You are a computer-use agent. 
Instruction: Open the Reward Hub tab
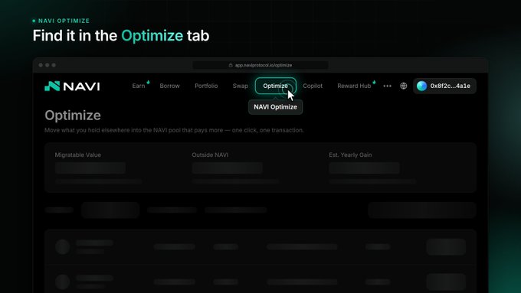coord(354,86)
